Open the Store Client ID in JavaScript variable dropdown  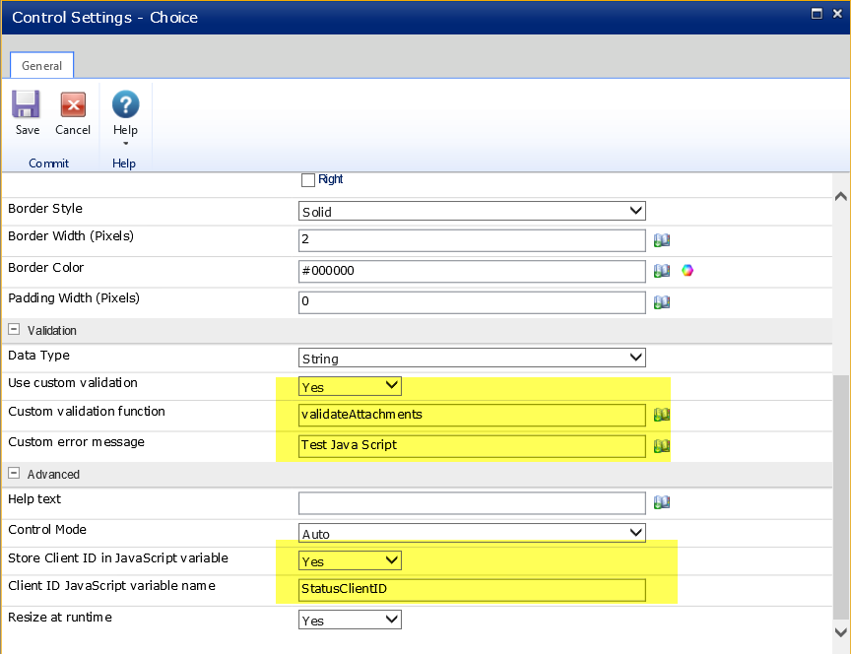[x=391, y=559]
